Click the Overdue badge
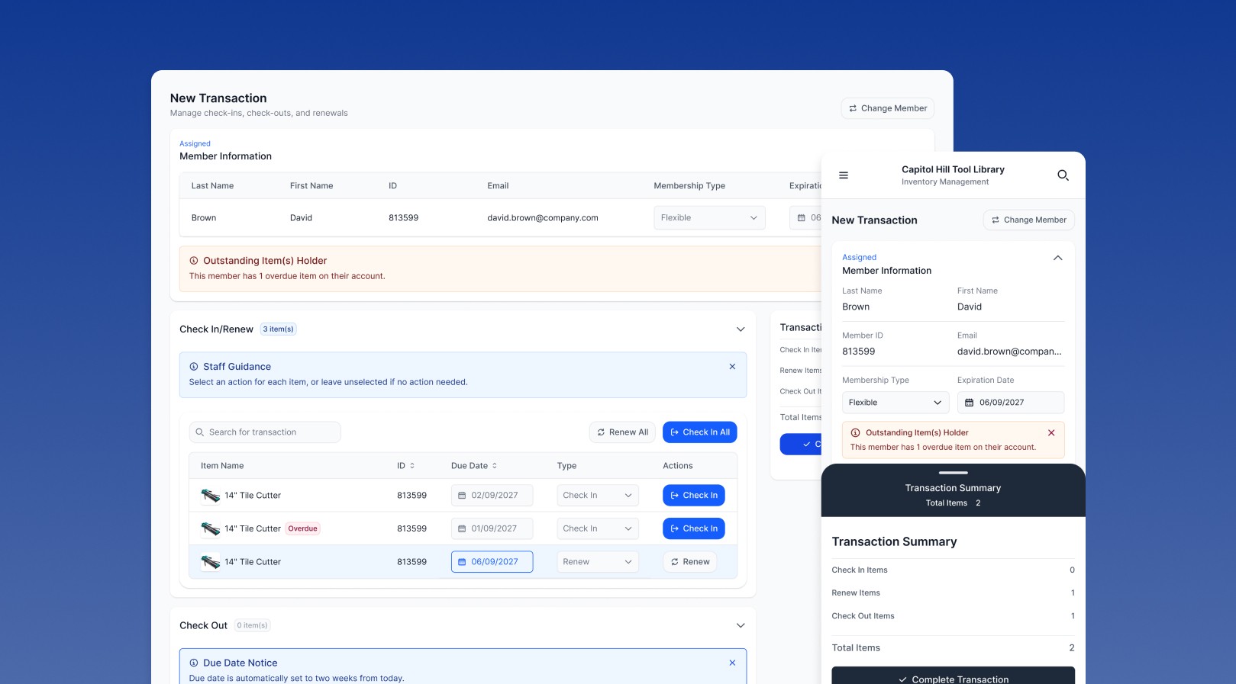Screen dimensions: 1236x684 [x=303, y=528]
